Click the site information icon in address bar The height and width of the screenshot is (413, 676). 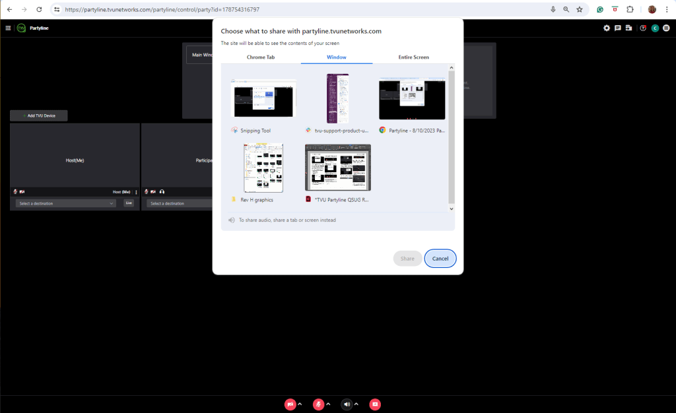[57, 9]
